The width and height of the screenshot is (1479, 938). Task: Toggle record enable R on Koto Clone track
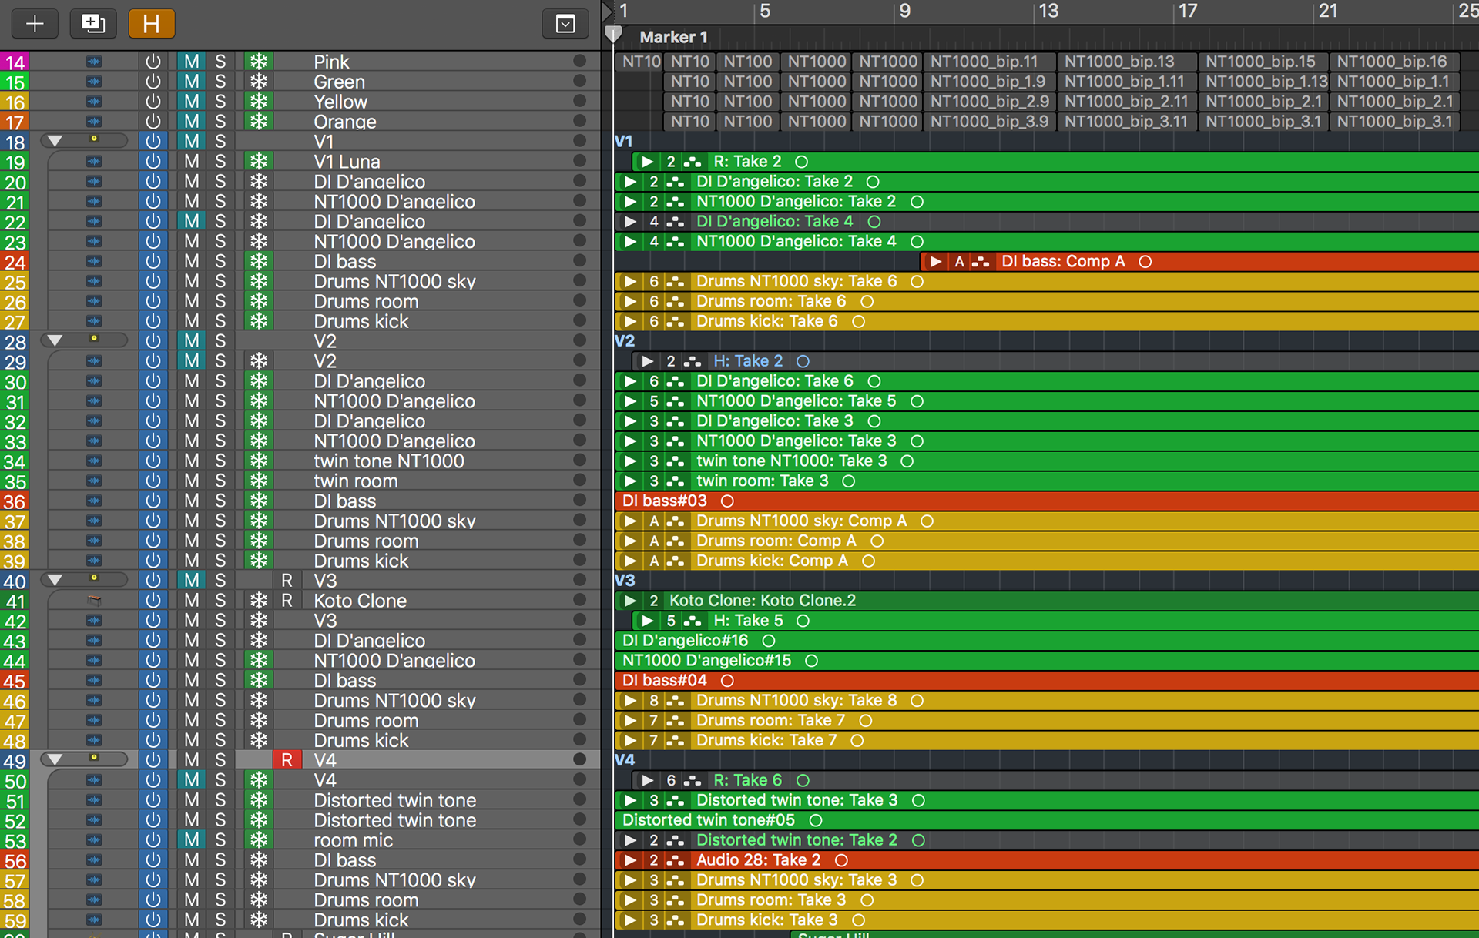287,601
